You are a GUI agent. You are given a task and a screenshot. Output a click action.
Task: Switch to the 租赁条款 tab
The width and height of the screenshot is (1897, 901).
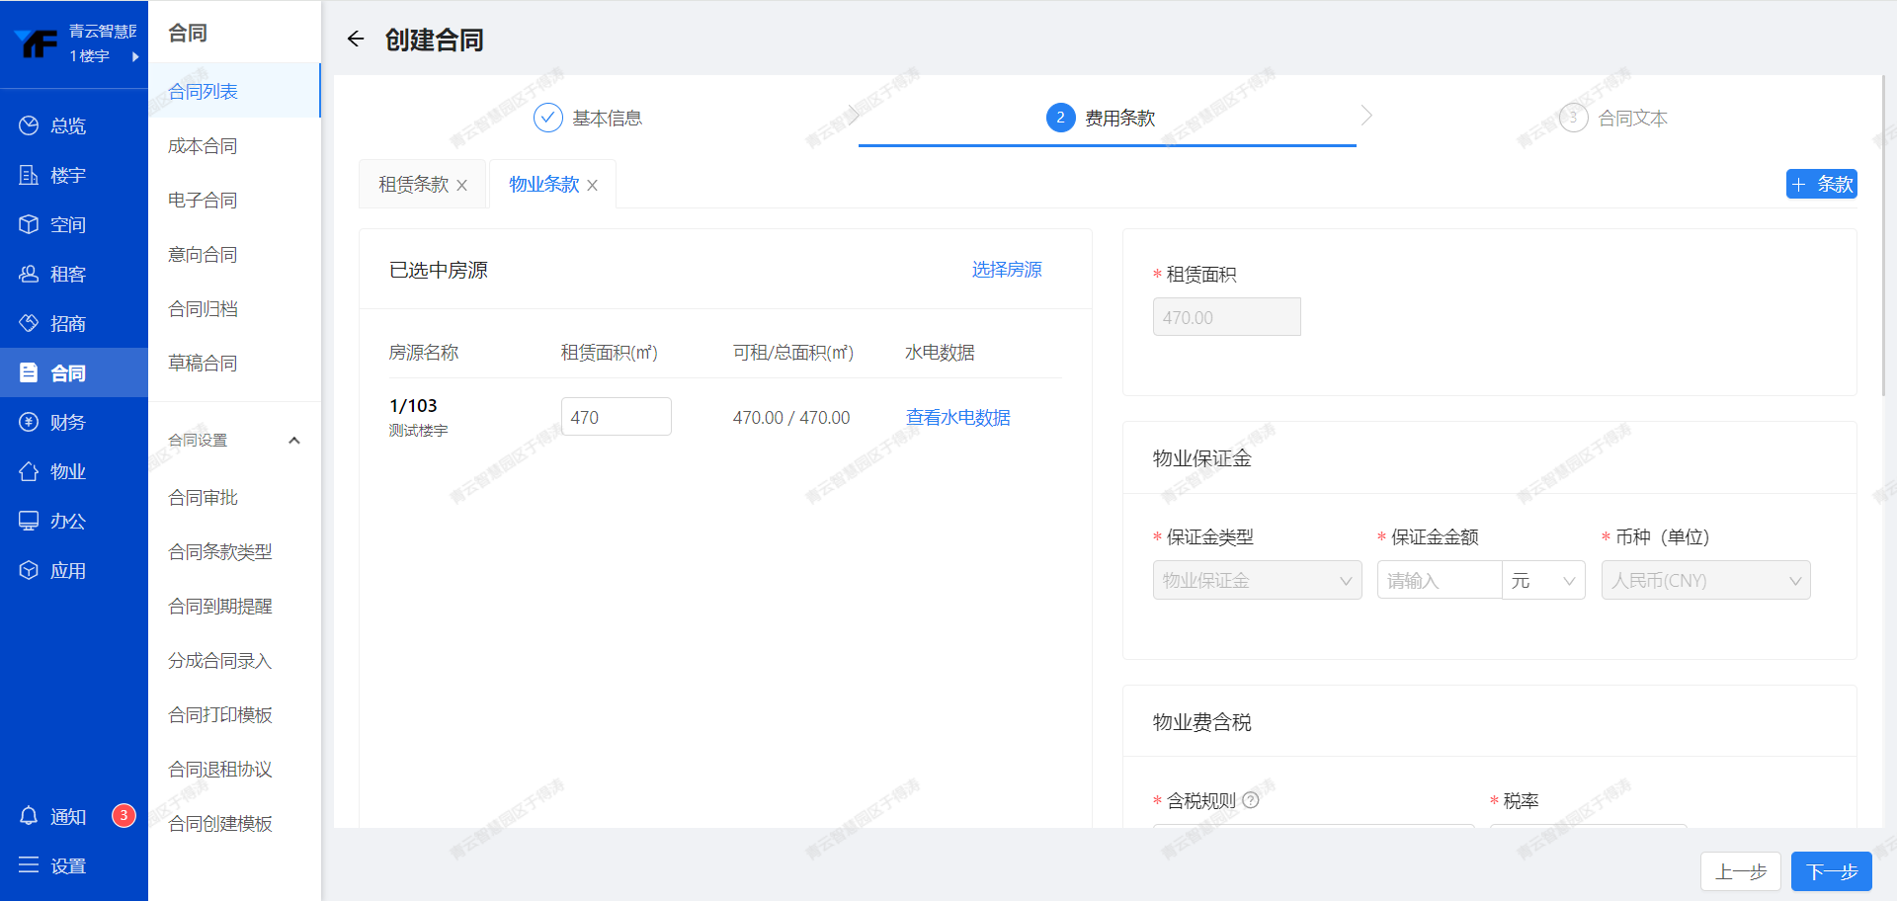(x=413, y=185)
